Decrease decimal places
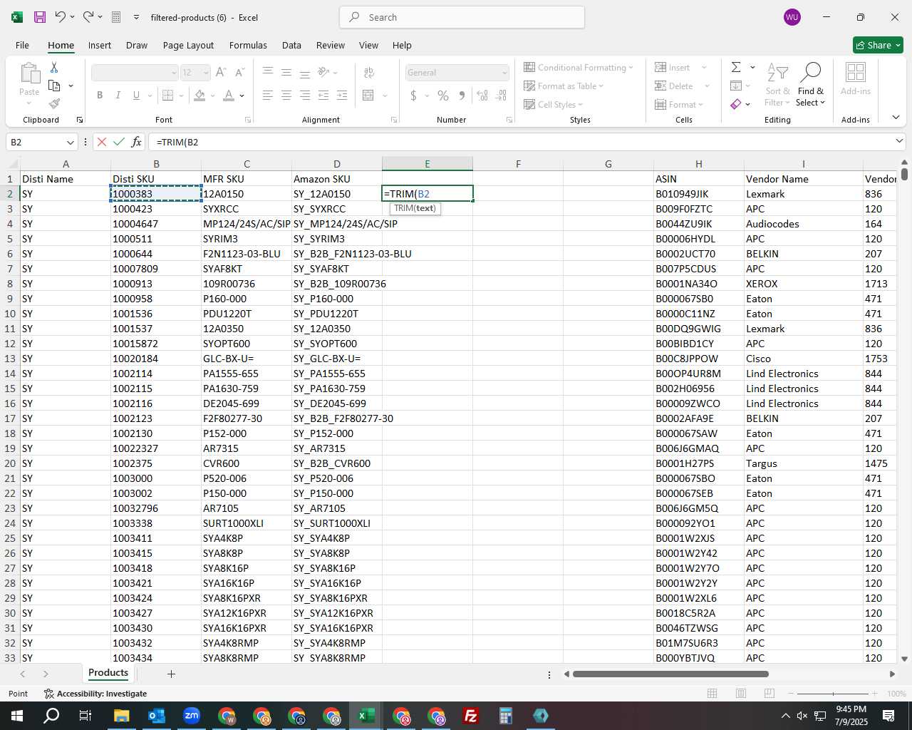This screenshot has width=912, height=730. pos(501,96)
